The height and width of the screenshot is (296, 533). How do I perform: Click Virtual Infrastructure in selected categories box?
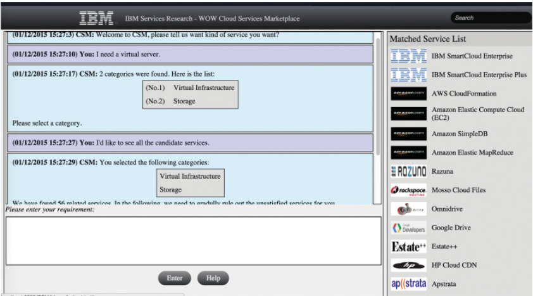190,176
